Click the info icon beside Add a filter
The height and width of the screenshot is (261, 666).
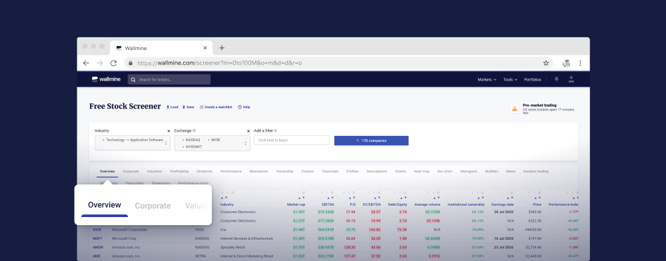276,130
